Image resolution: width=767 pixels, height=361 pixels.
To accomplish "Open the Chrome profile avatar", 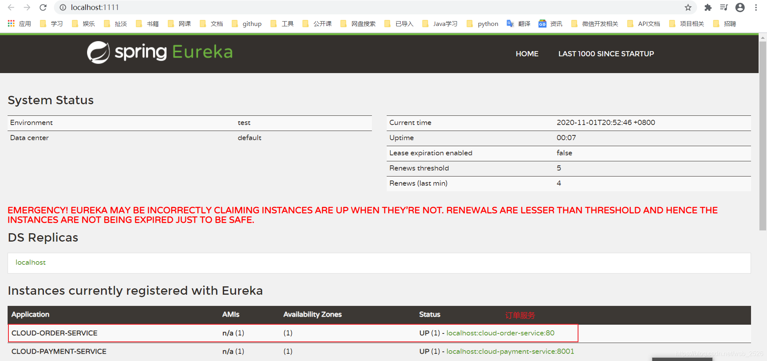I will (740, 8).
